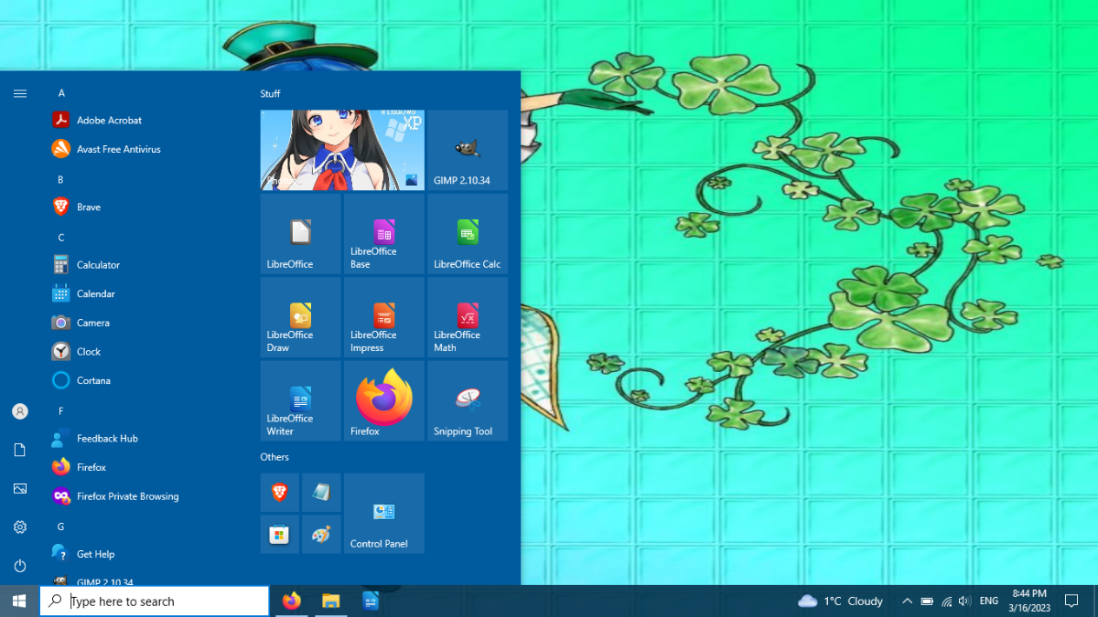Open the weather widget showing 1°C Cloudy
1098x617 pixels.
click(x=840, y=601)
